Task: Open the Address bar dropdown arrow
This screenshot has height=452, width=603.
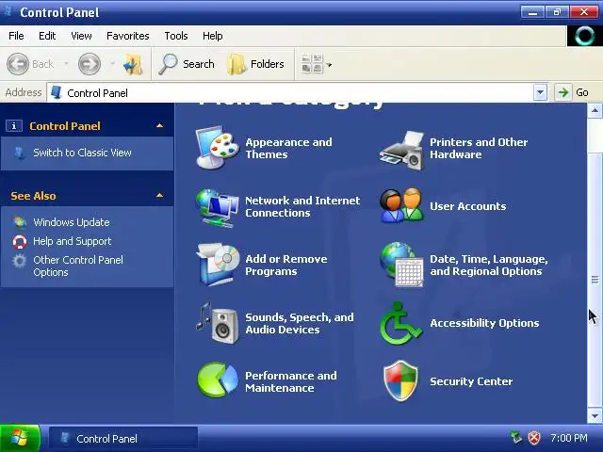Action: (540, 92)
